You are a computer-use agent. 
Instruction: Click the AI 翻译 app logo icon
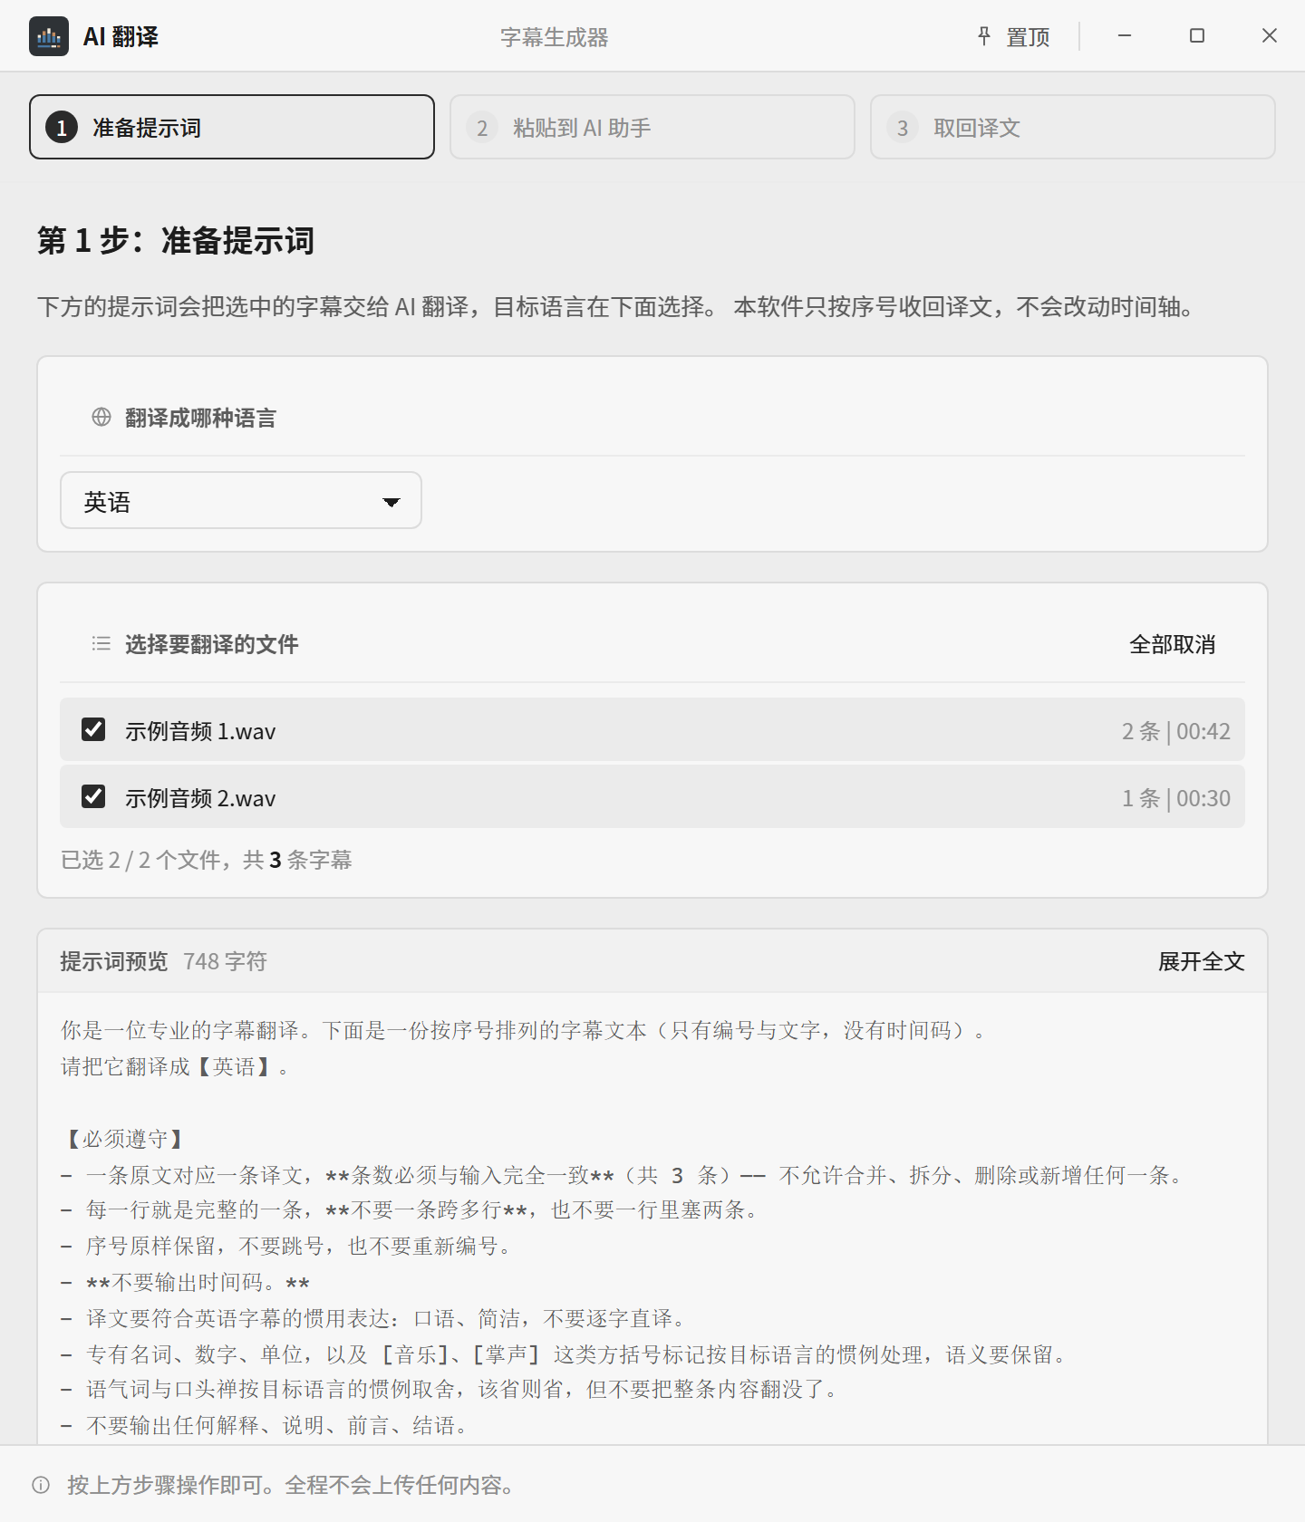[49, 36]
